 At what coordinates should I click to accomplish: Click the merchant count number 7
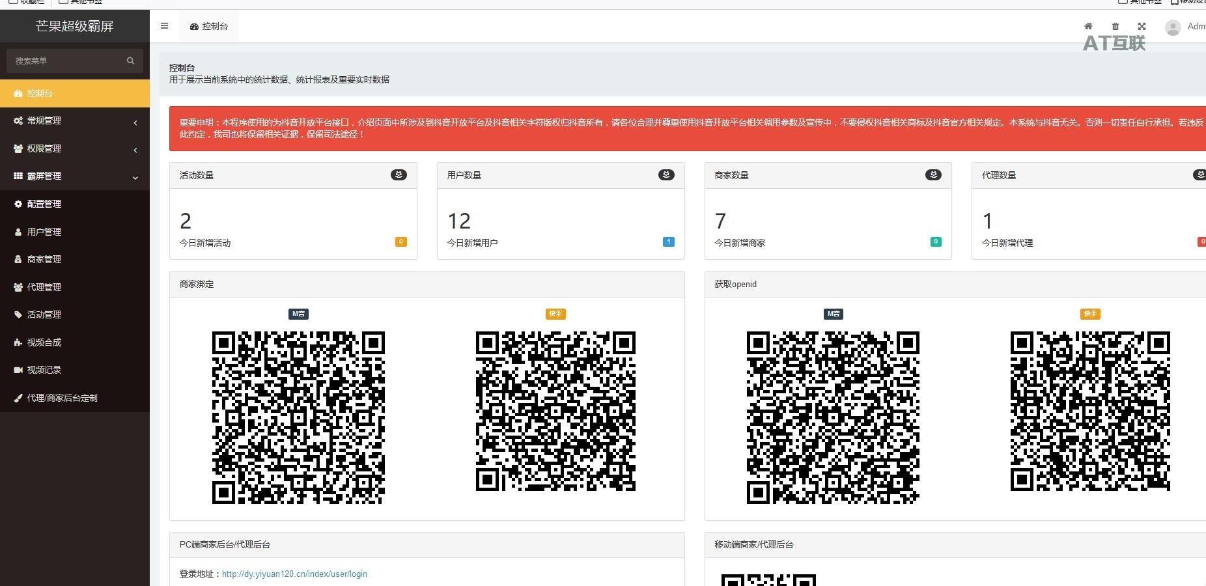(x=720, y=221)
